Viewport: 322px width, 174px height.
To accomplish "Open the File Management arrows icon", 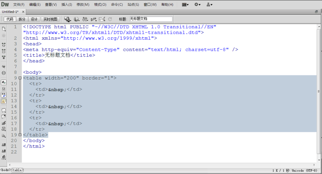I will pos(85,19).
